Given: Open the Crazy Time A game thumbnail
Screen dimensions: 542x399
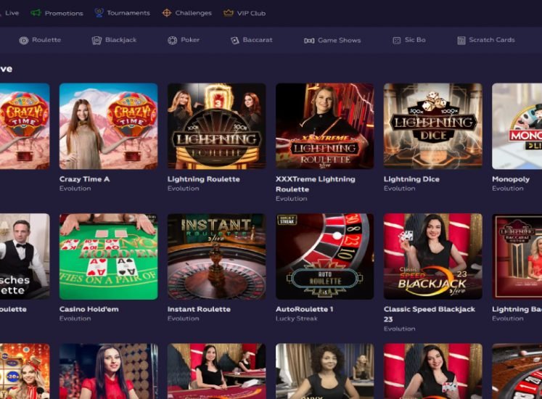Looking at the screenshot, I should pos(108,126).
